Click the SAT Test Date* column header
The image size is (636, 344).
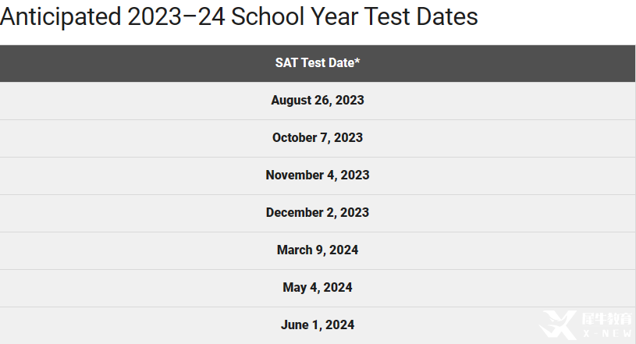coord(318,63)
